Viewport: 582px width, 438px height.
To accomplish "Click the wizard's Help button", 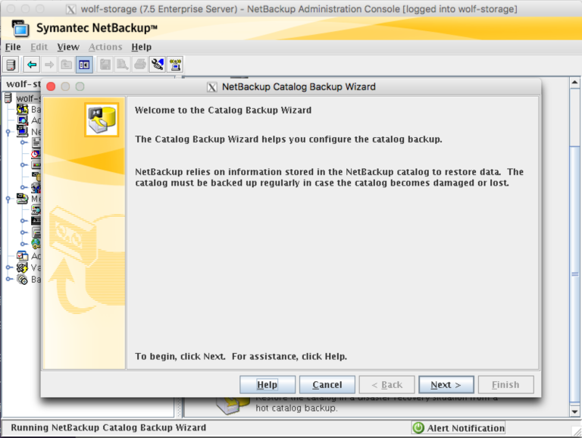I will [x=268, y=384].
